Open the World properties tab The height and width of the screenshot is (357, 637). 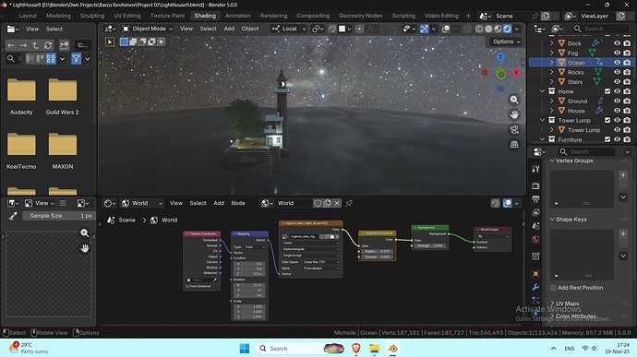535,239
